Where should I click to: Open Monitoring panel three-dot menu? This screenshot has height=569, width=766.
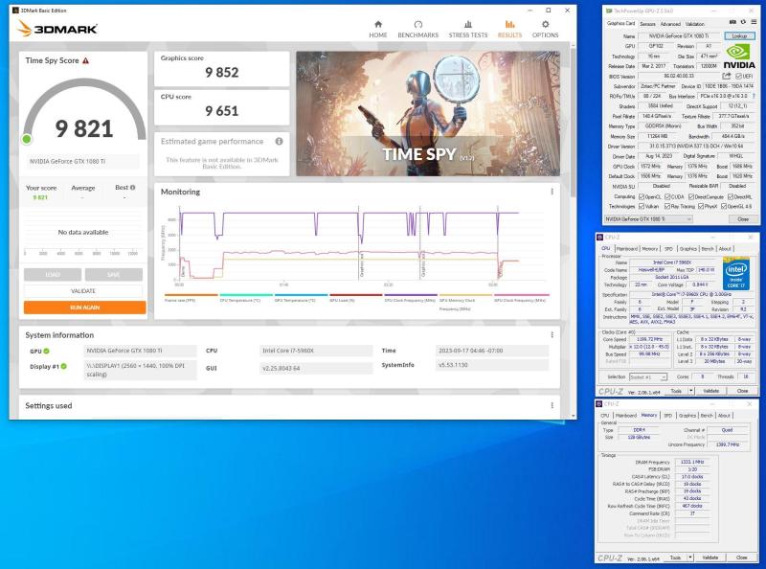[x=552, y=192]
